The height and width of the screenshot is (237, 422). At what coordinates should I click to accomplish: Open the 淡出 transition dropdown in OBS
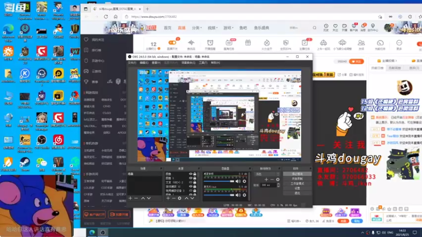click(x=267, y=174)
